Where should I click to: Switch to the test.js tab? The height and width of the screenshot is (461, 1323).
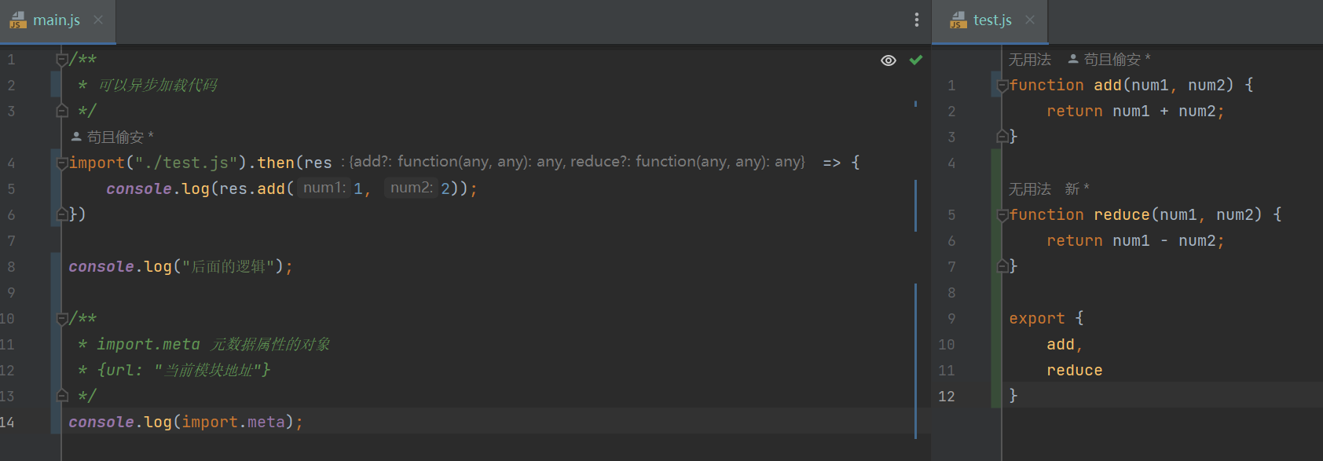click(992, 20)
